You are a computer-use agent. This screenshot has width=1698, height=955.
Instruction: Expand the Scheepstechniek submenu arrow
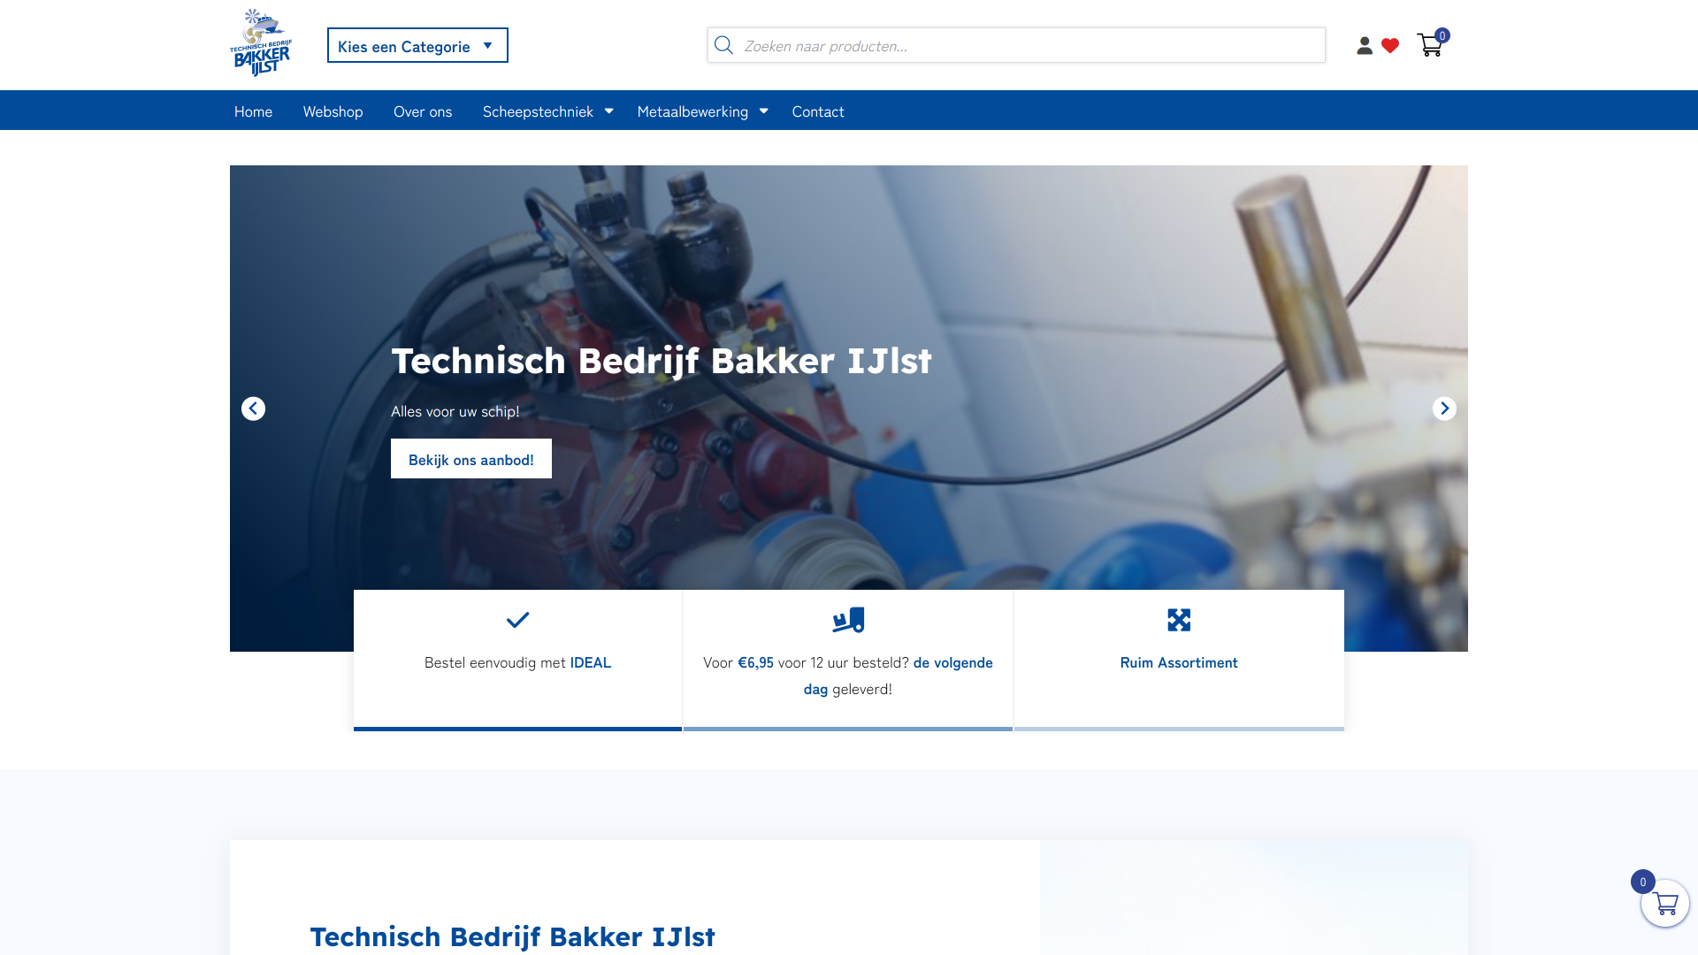(x=608, y=111)
